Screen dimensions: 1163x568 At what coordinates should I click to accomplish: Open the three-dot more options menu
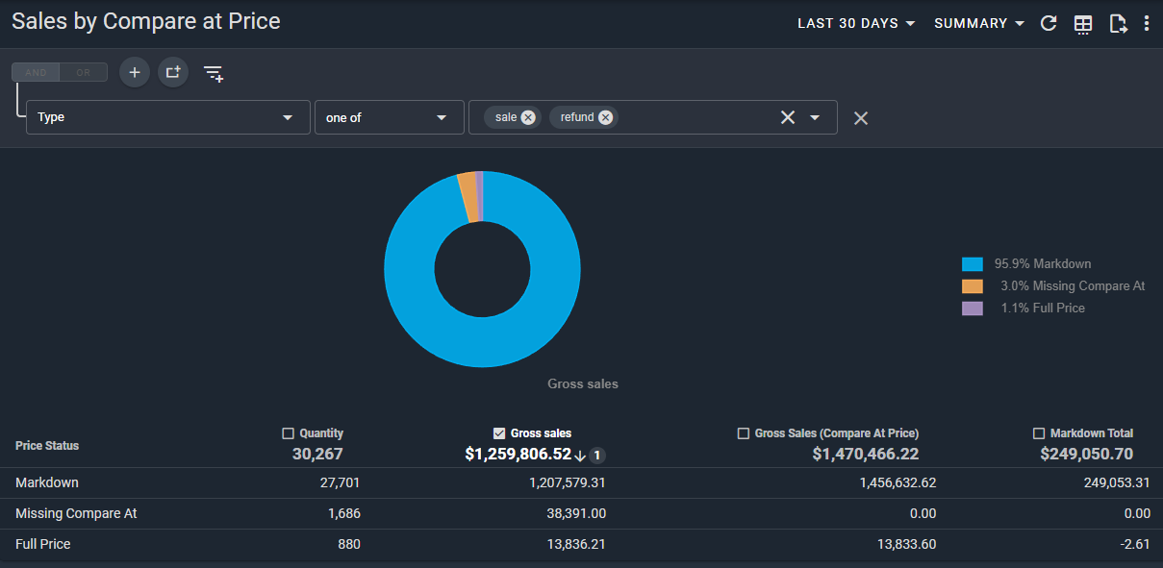[x=1147, y=24]
